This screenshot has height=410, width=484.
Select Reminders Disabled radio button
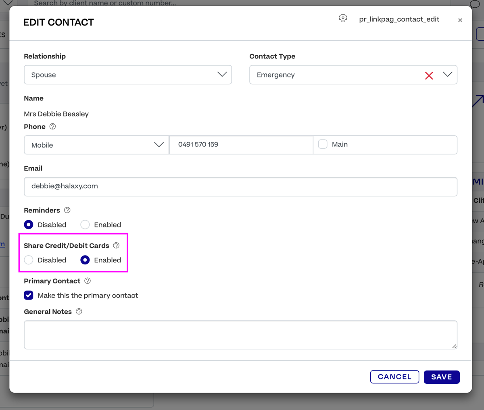tap(29, 225)
